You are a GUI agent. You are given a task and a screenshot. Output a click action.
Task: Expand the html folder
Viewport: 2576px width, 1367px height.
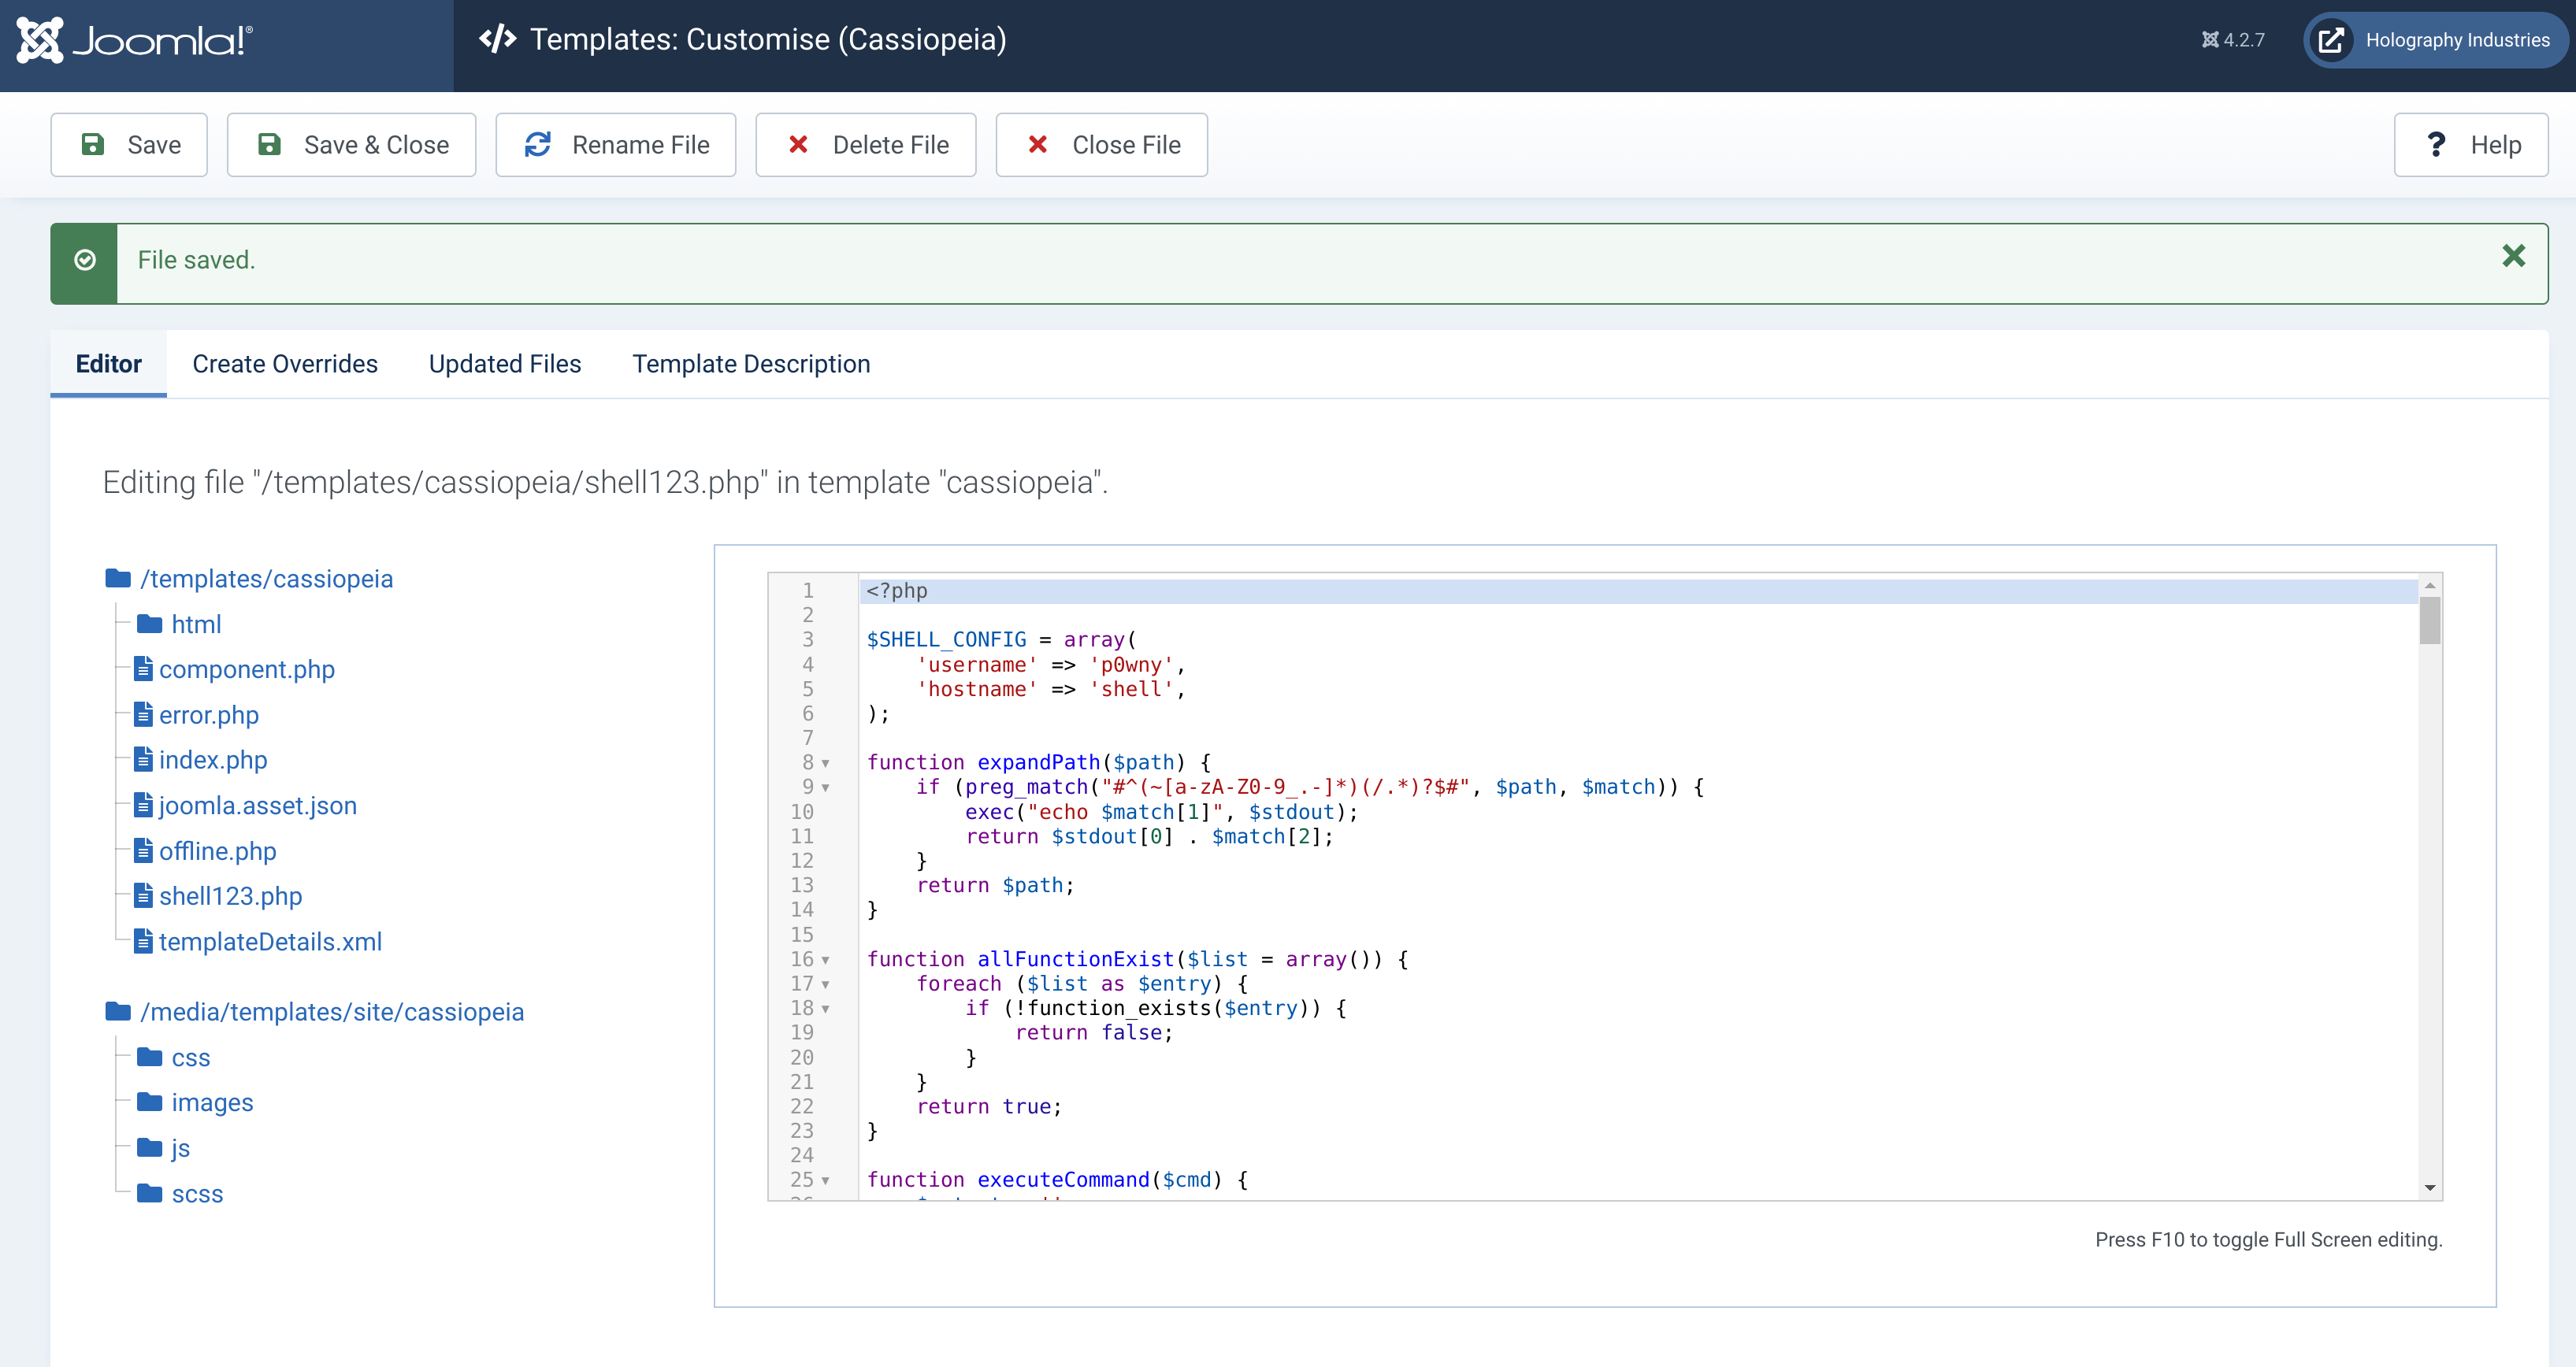pyautogui.click(x=196, y=624)
